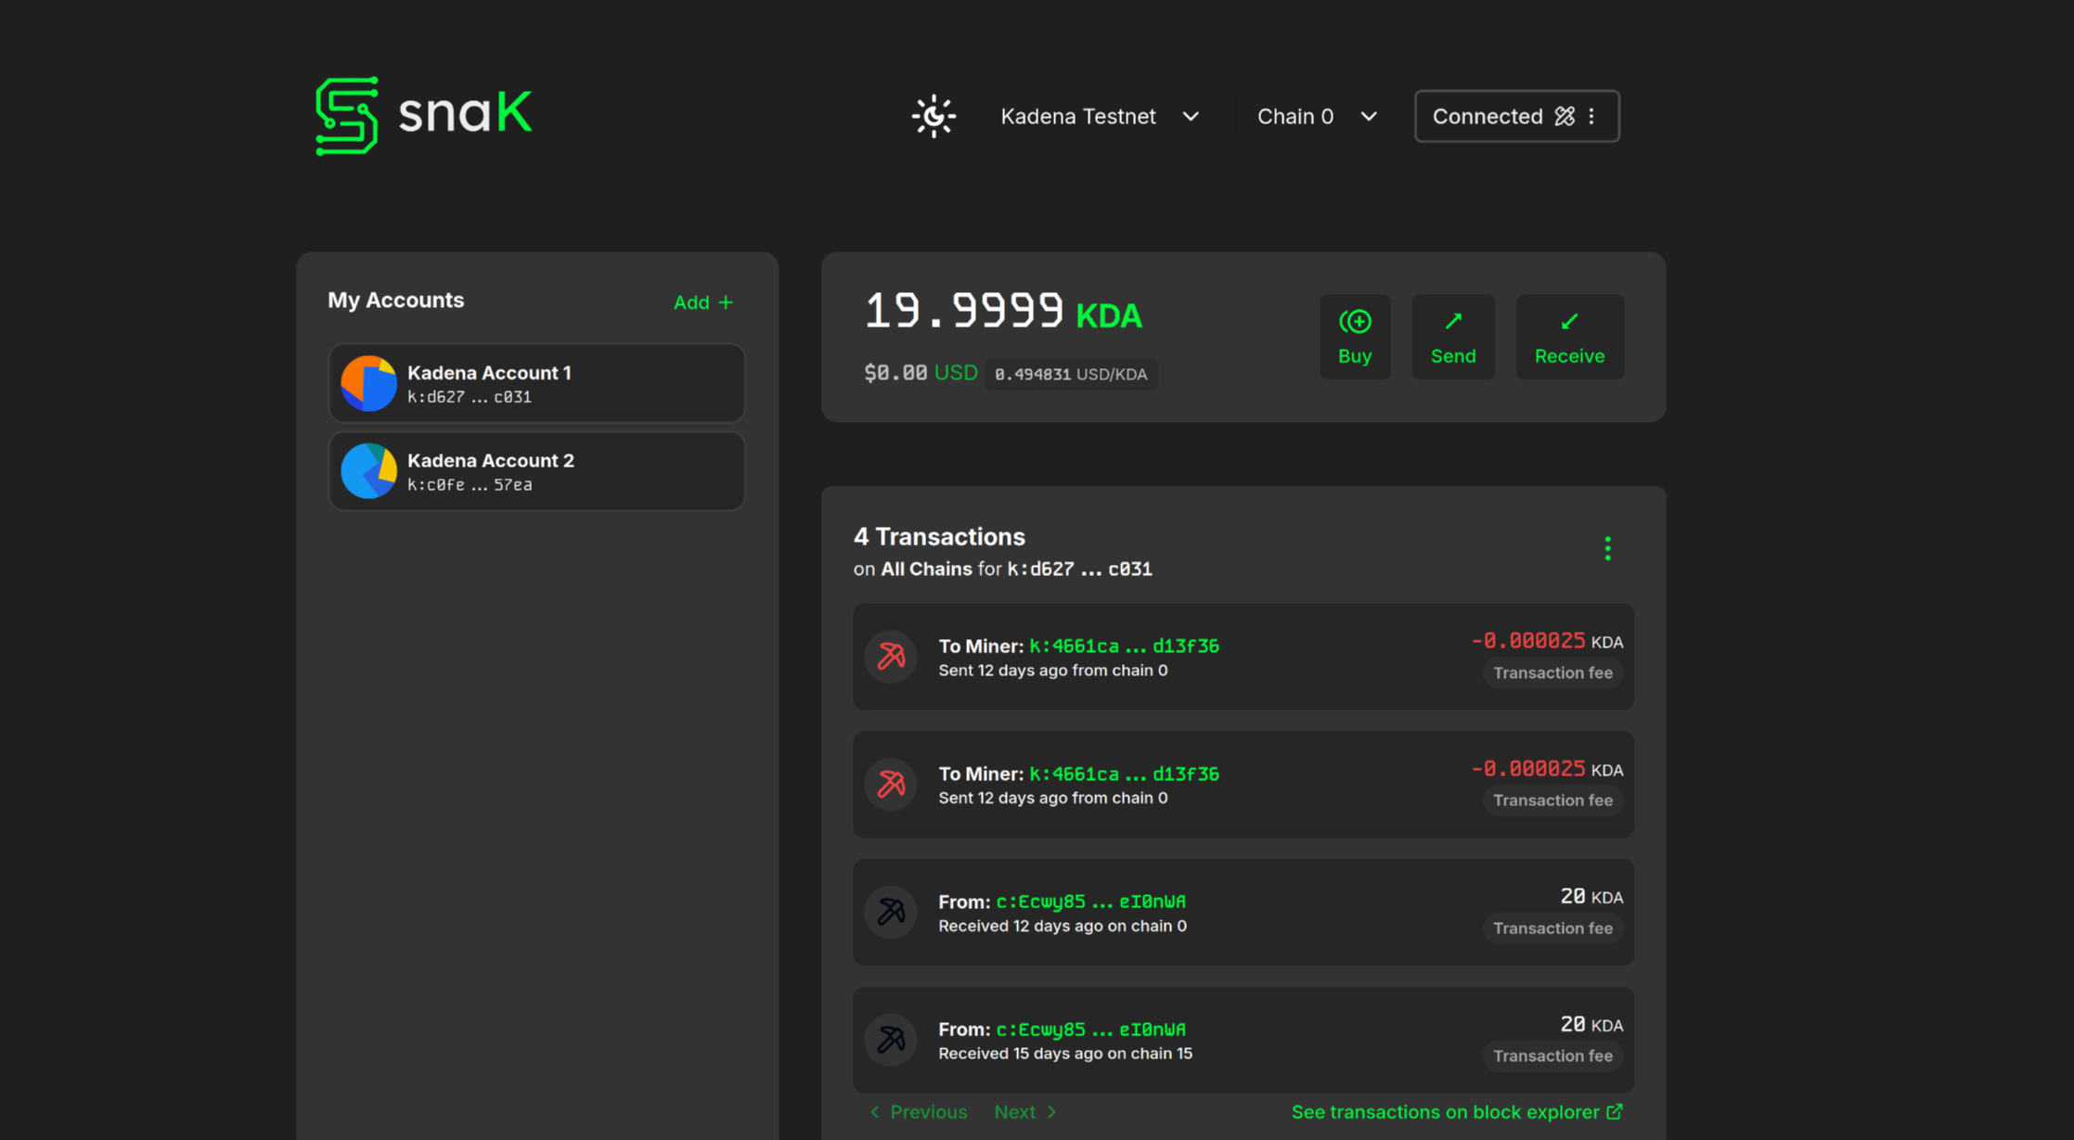2074x1140 pixels.
Task: Click the Connected status button
Action: coord(1516,116)
